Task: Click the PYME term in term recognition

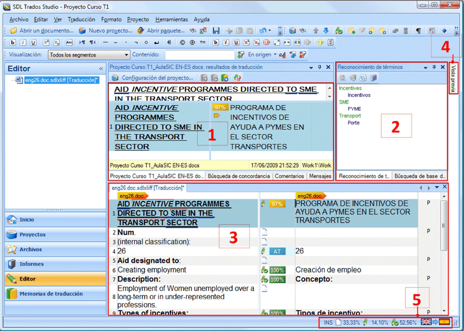Action: pos(354,109)
